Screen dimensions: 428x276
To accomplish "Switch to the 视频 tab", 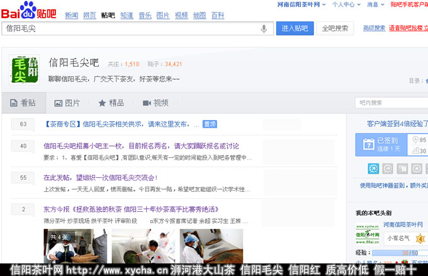I will pos(155,103).
